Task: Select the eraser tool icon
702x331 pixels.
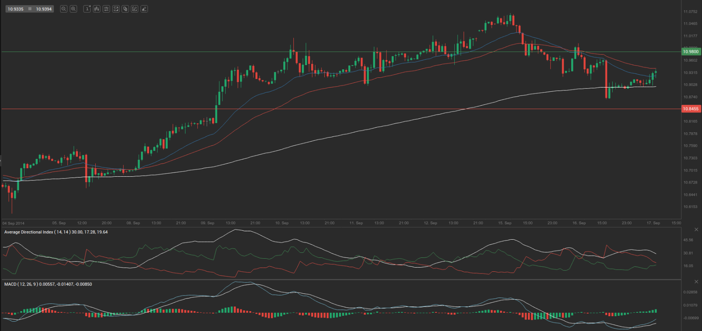Action: pyautogui.click(x=144, y=9)
